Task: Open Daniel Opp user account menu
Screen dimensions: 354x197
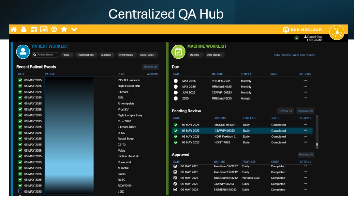Action: coord(314,37)
